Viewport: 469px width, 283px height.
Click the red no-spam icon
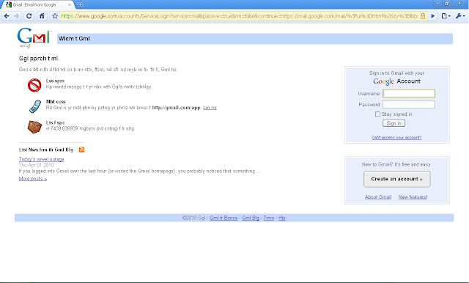click(x=34, y=85)
